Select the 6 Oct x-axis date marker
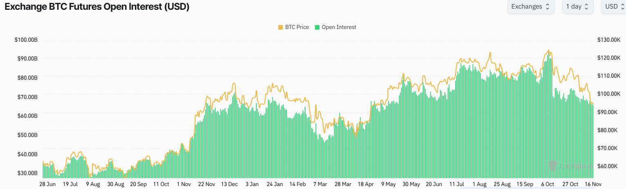Screen dimensions: 626x189 click(547, 184)
